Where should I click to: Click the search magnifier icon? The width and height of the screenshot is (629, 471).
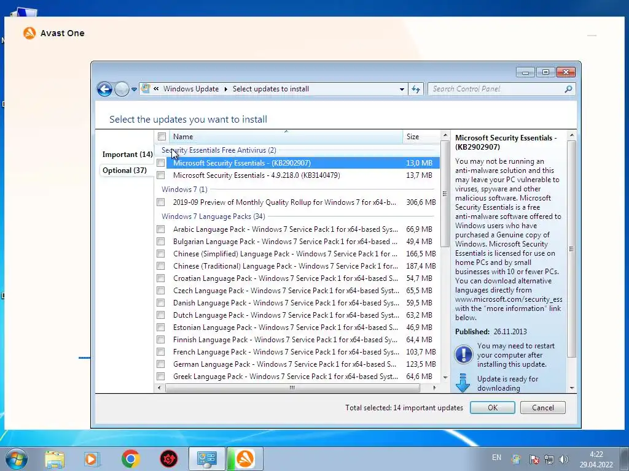[x=568, y=89]
